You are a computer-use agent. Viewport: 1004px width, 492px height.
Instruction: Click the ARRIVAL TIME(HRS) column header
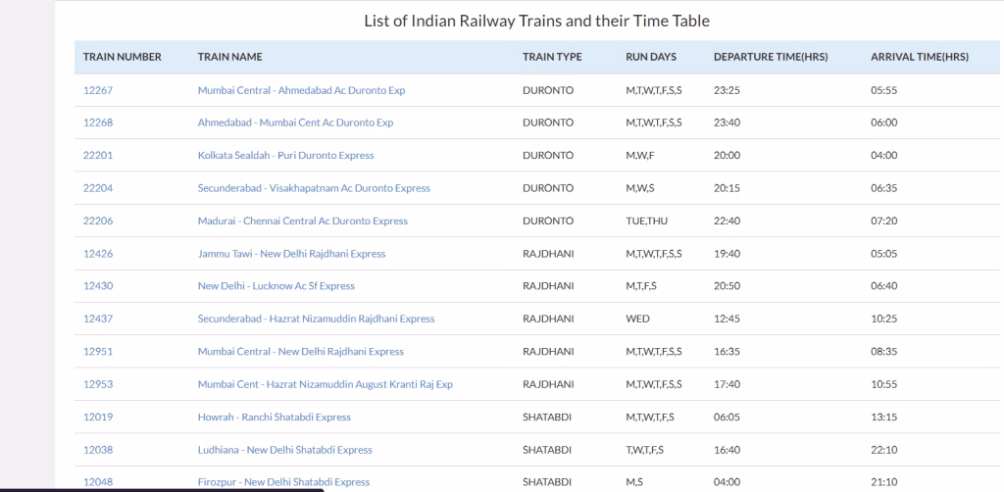pos(920,57)
